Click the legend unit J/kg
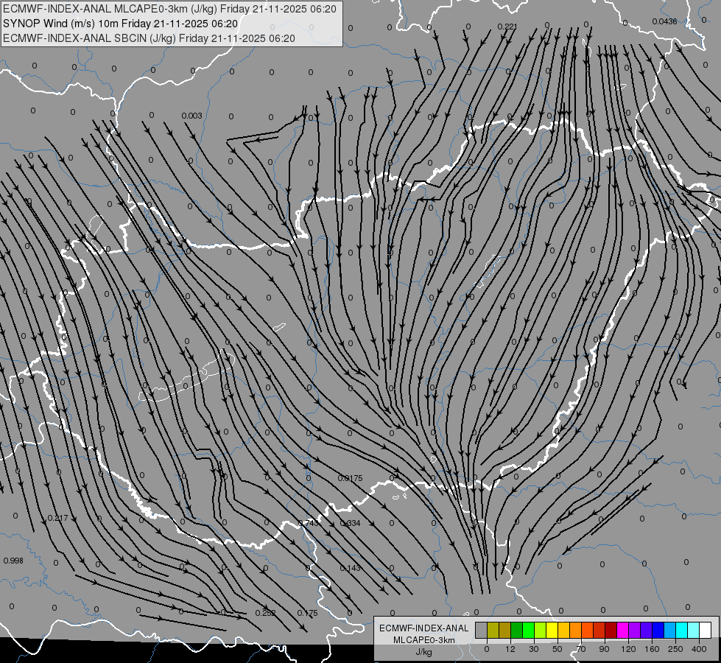Screen dimensions: 721x663 [x=424, y=652]
